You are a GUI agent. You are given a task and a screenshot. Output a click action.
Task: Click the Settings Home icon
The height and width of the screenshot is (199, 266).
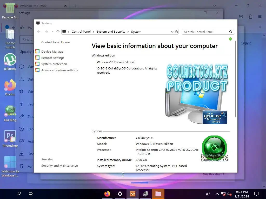click(x=22, y=27)
